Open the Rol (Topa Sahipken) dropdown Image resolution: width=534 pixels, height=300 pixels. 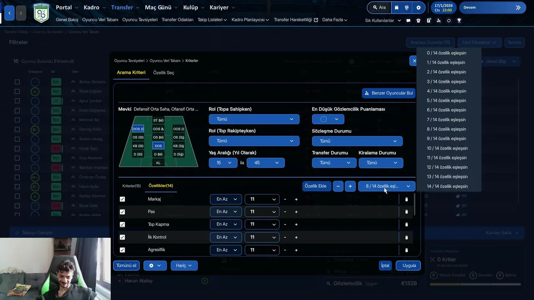tap(254, 119)
